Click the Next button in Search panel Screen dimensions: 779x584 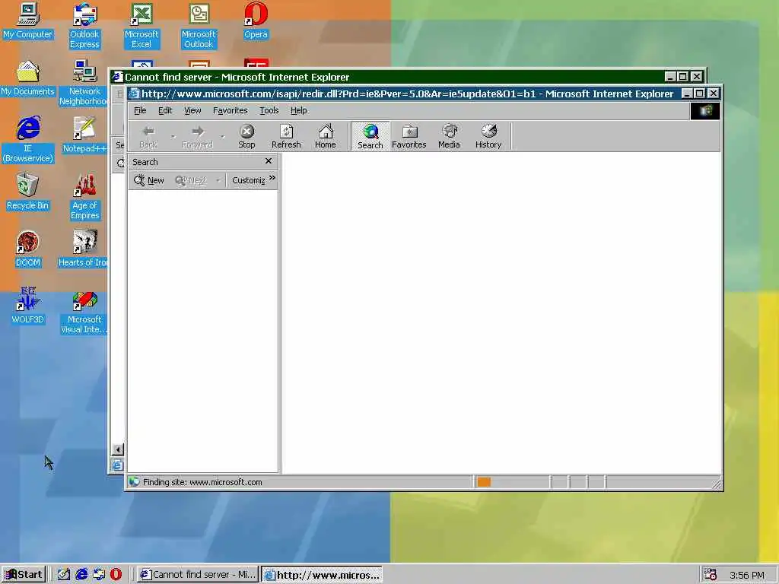click(191, 180)
